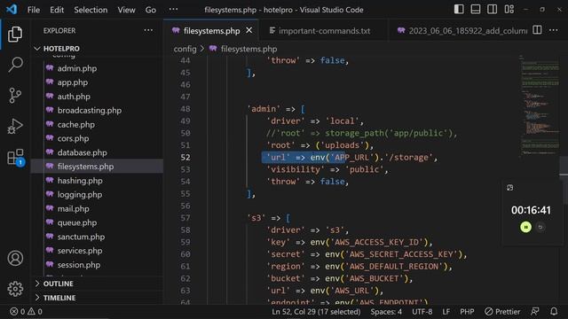The width and height of the screenshot is (568, 319).
Task: Click the code minimap overview
Action: [540, 106]
